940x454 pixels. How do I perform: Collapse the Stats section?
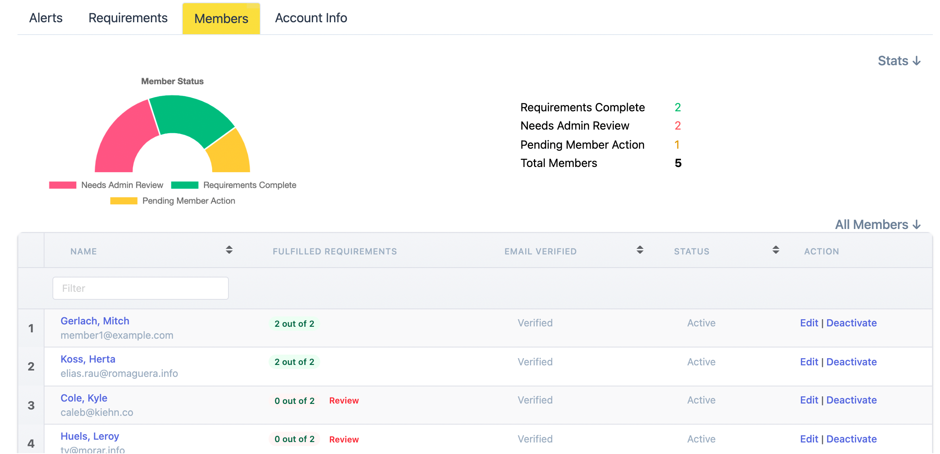pyautogui.click(x=899, y=61)
